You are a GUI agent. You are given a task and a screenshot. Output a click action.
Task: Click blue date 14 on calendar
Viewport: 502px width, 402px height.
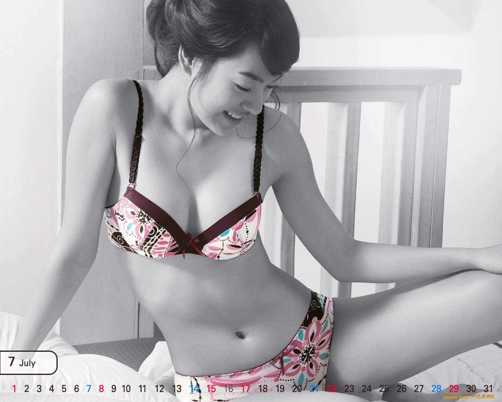point(194,389)
